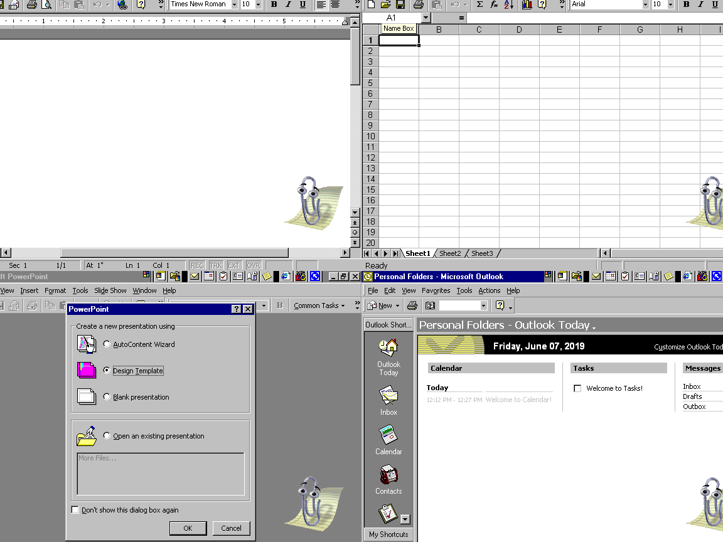Viewport: 723px width, 542px height.
Task: Select Blank presentation radio button
Action: coord(107,396)
